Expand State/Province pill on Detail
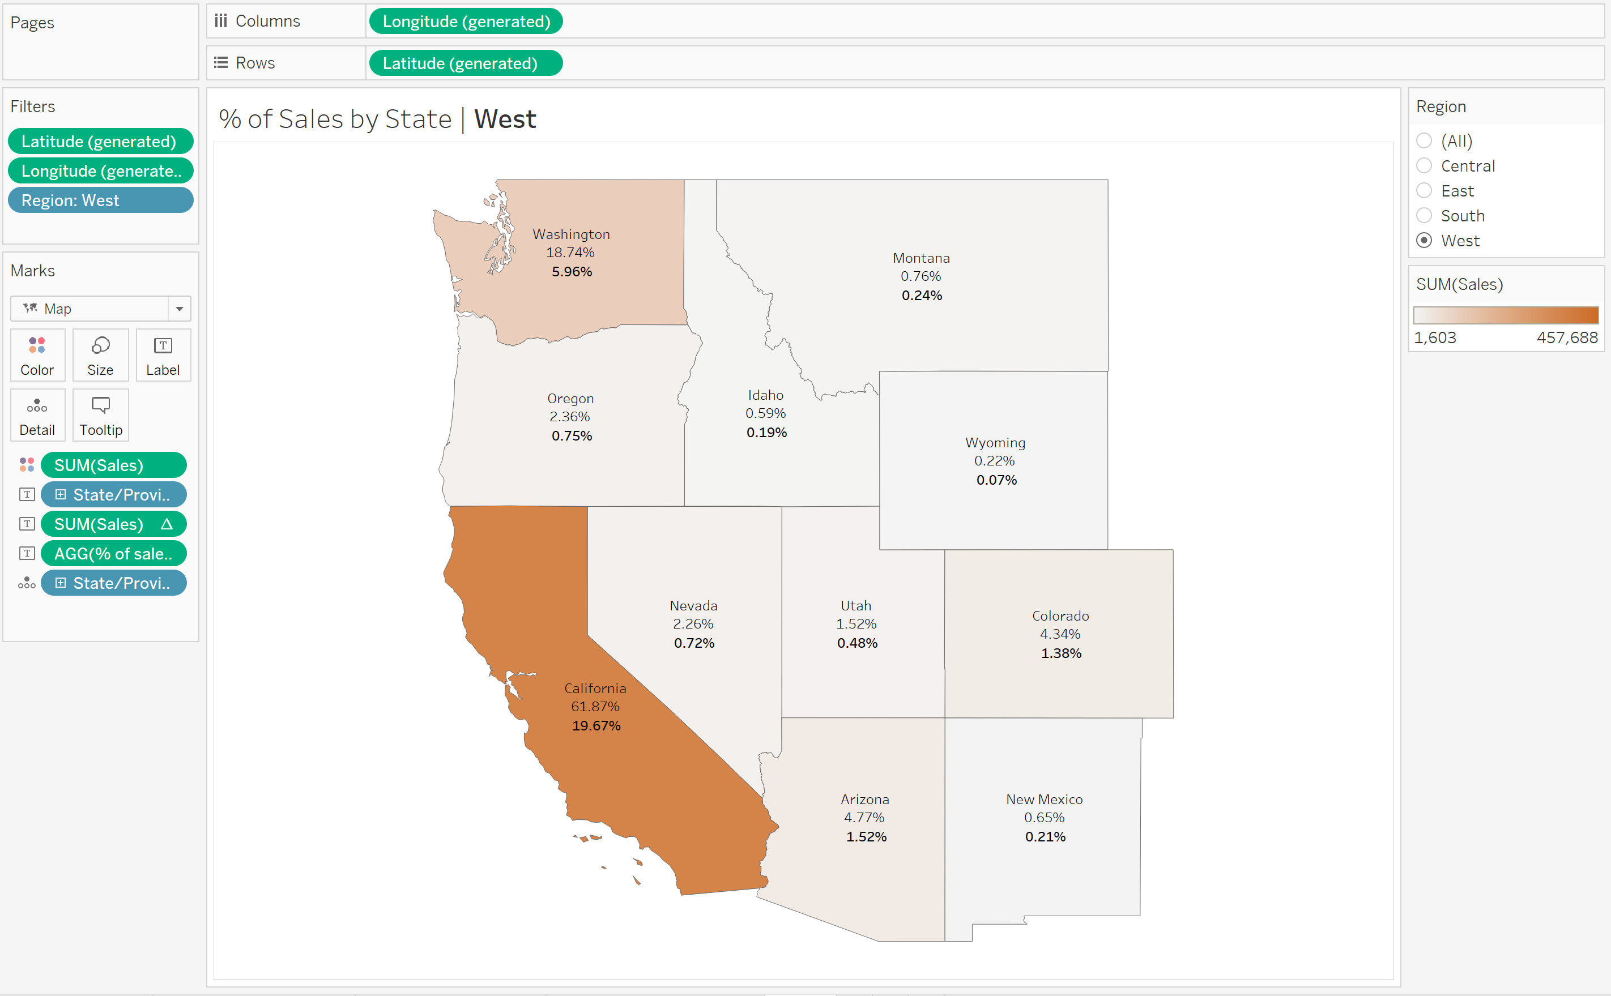This screenshot has width=1611, height=996. [61, 583]
